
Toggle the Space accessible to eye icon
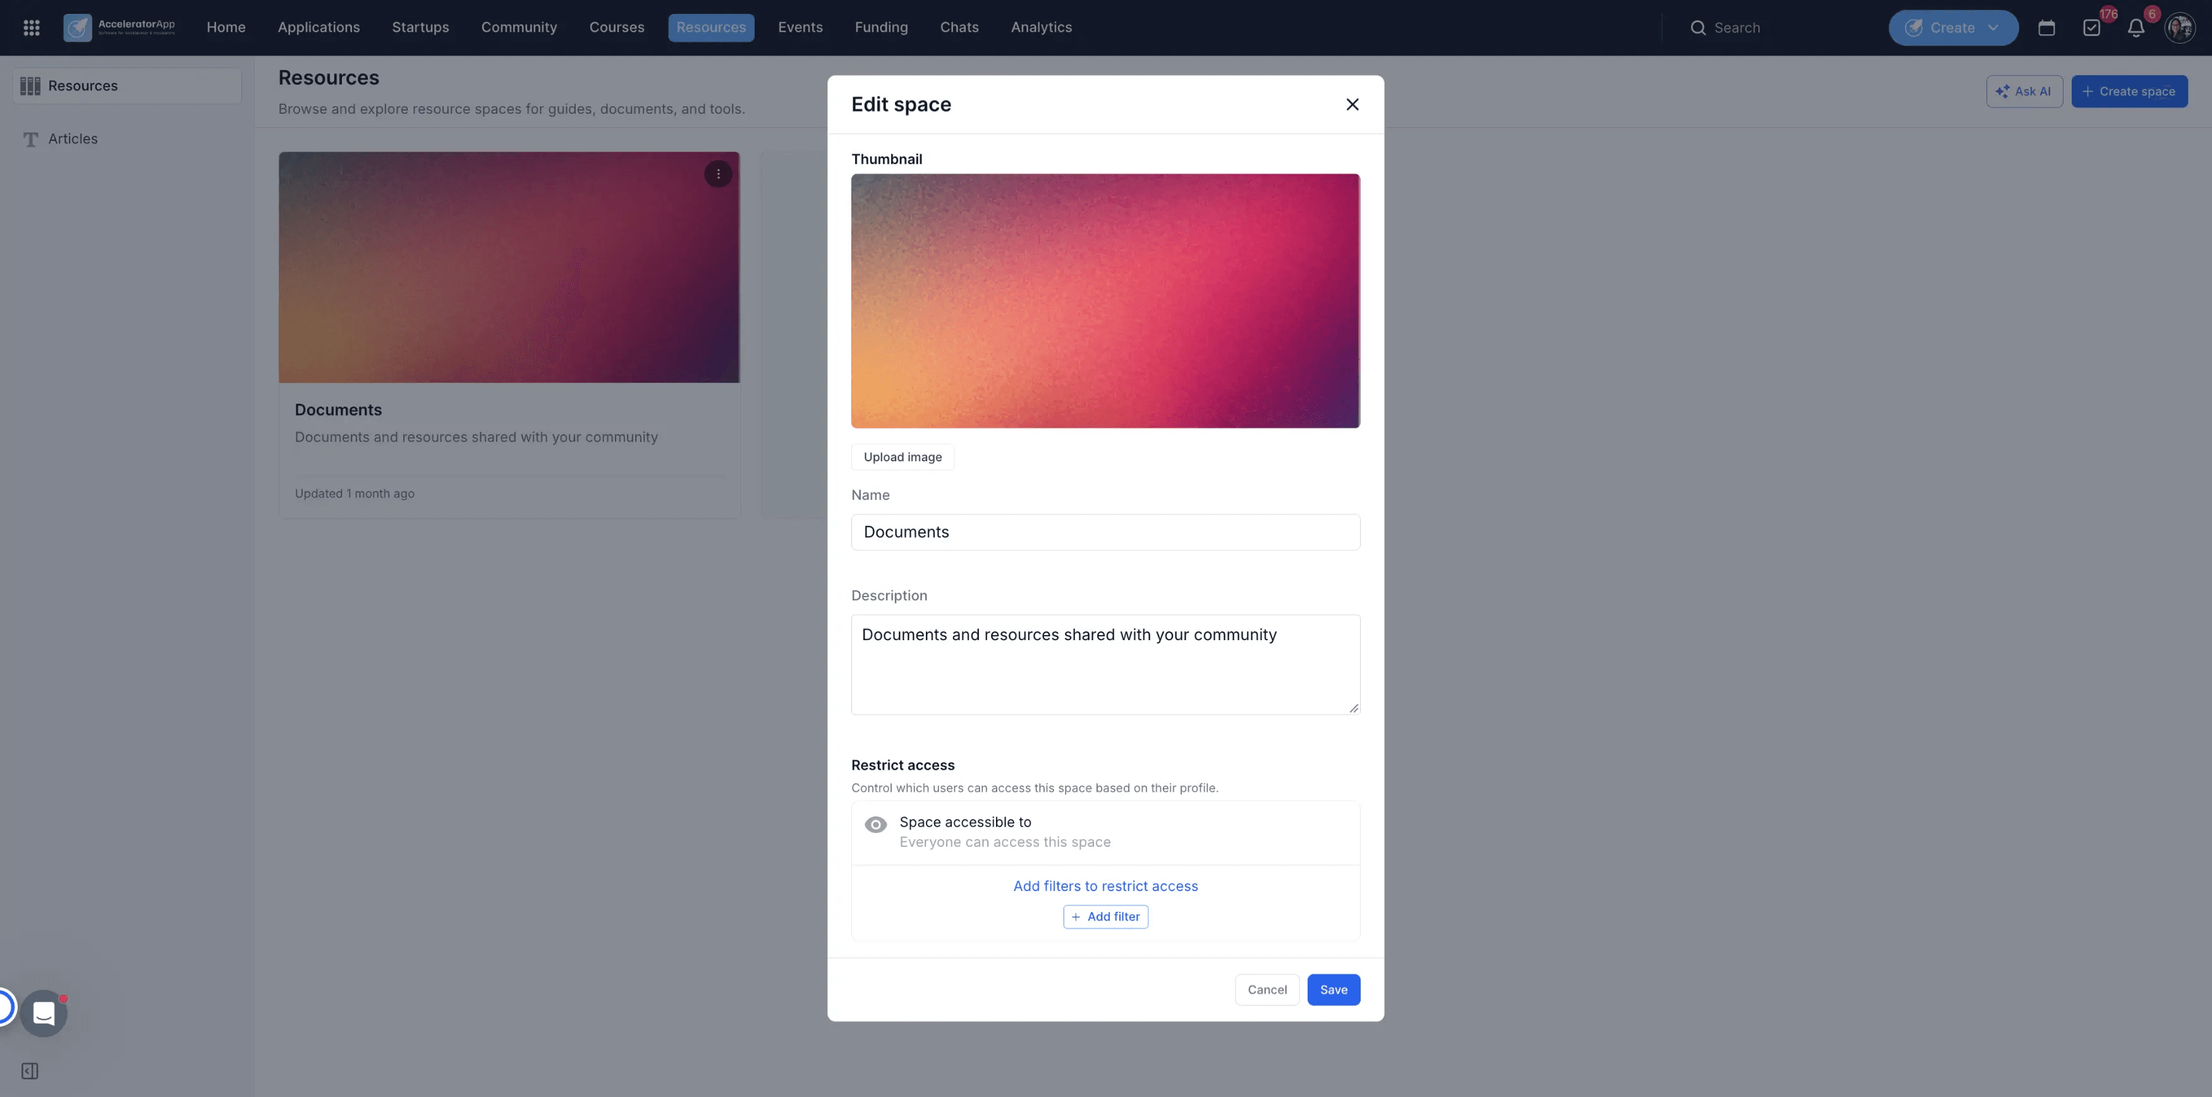tap(875, 824)
